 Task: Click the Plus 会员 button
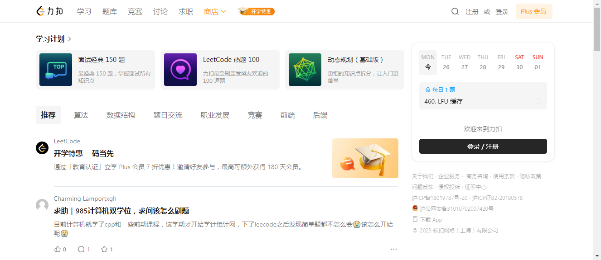534,11
